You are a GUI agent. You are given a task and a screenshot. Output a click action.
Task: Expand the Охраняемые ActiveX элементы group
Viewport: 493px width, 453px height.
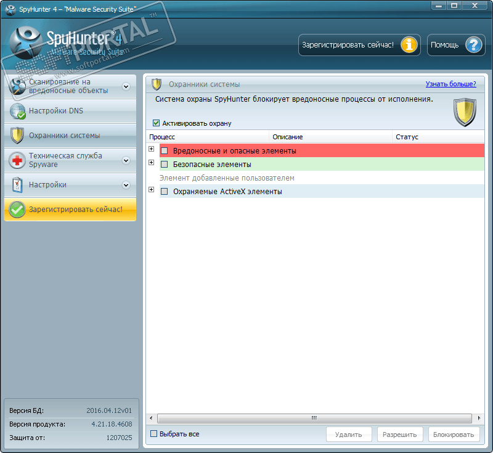point(151,189)
